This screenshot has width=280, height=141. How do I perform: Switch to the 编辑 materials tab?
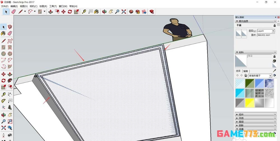click(246, 71)
